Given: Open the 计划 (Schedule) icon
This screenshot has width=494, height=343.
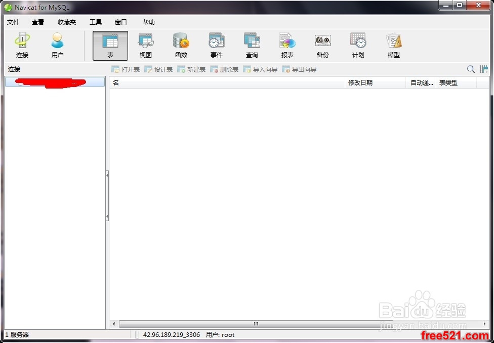Looking at the screenshot, I should (358, 46).
